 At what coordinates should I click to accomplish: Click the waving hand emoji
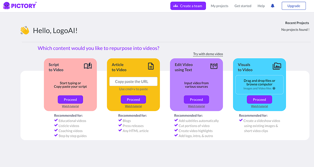(x=24, y=30)
